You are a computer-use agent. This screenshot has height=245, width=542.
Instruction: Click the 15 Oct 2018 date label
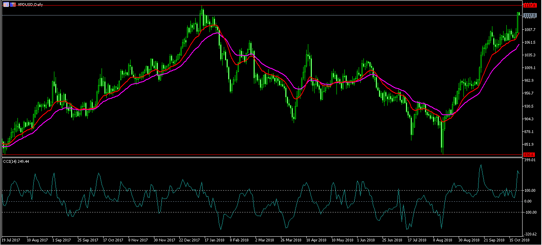pos(519,240)
